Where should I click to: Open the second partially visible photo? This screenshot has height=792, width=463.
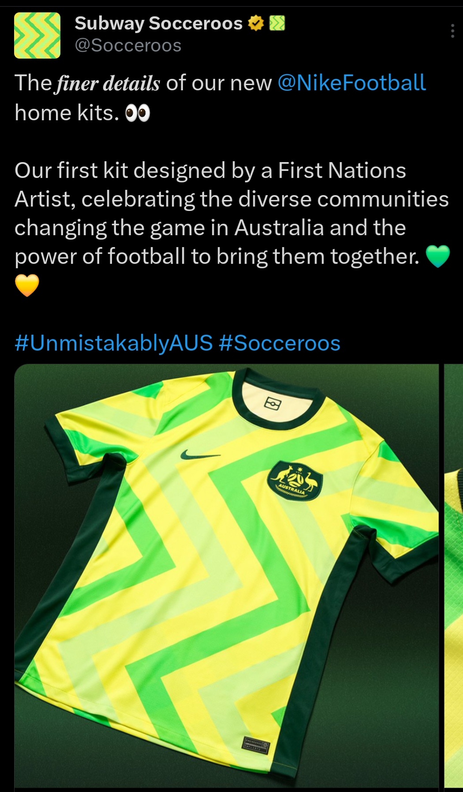coord(454,576)
